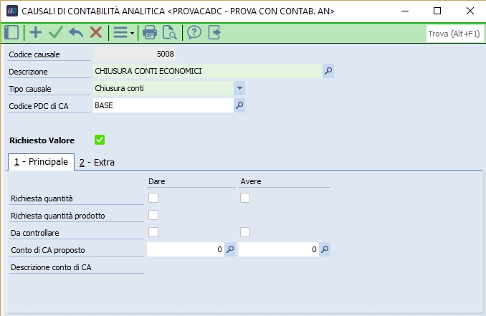Open print preview icon
The height and width of the screenshot is (316, 486).
point(169,32)
